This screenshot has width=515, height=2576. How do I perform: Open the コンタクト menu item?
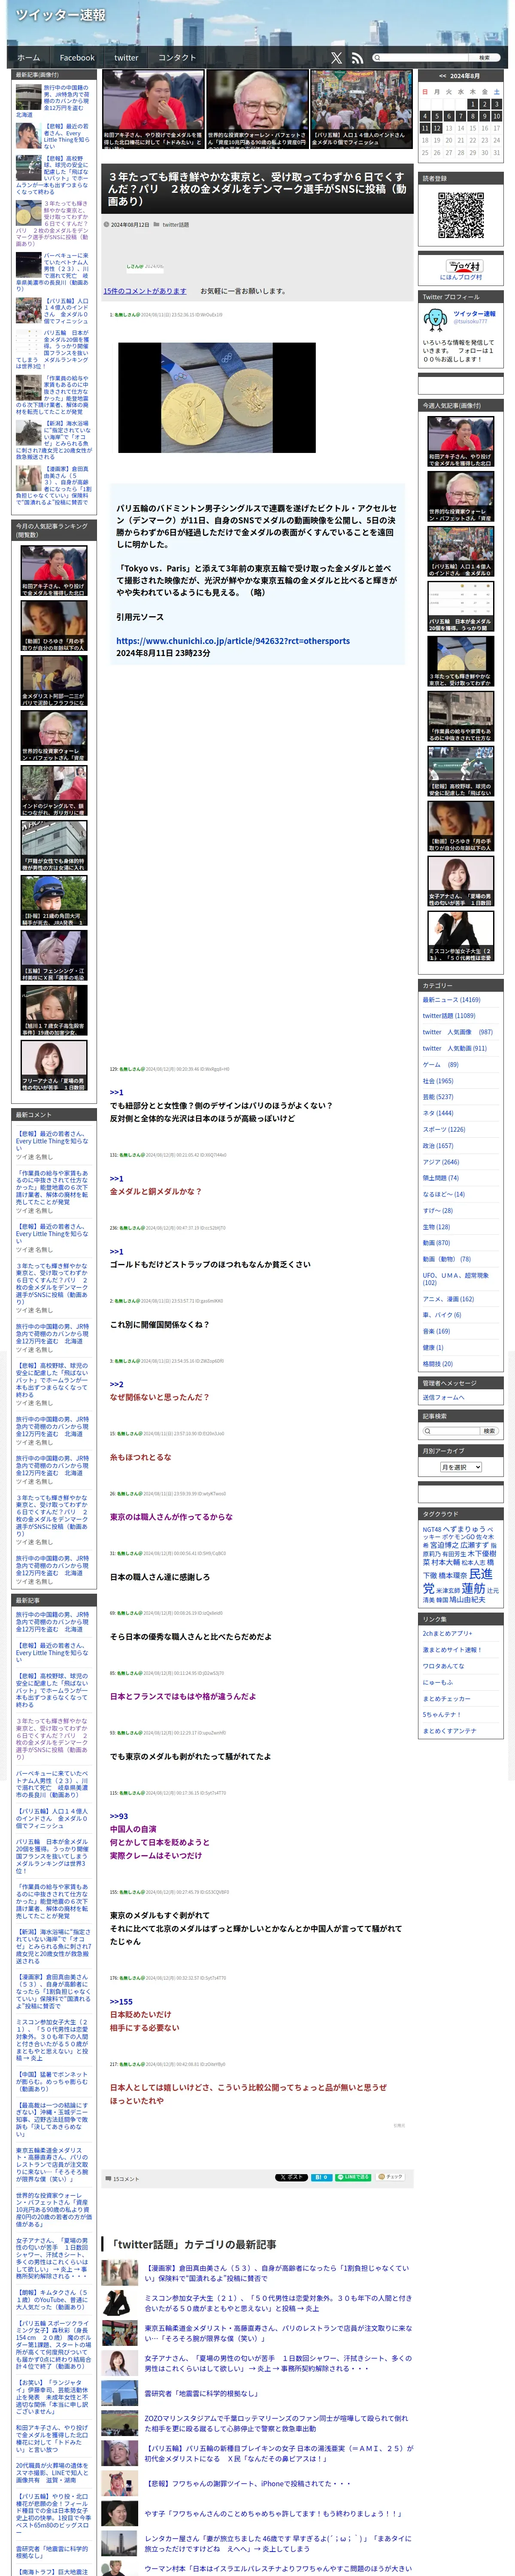[177, 58]
